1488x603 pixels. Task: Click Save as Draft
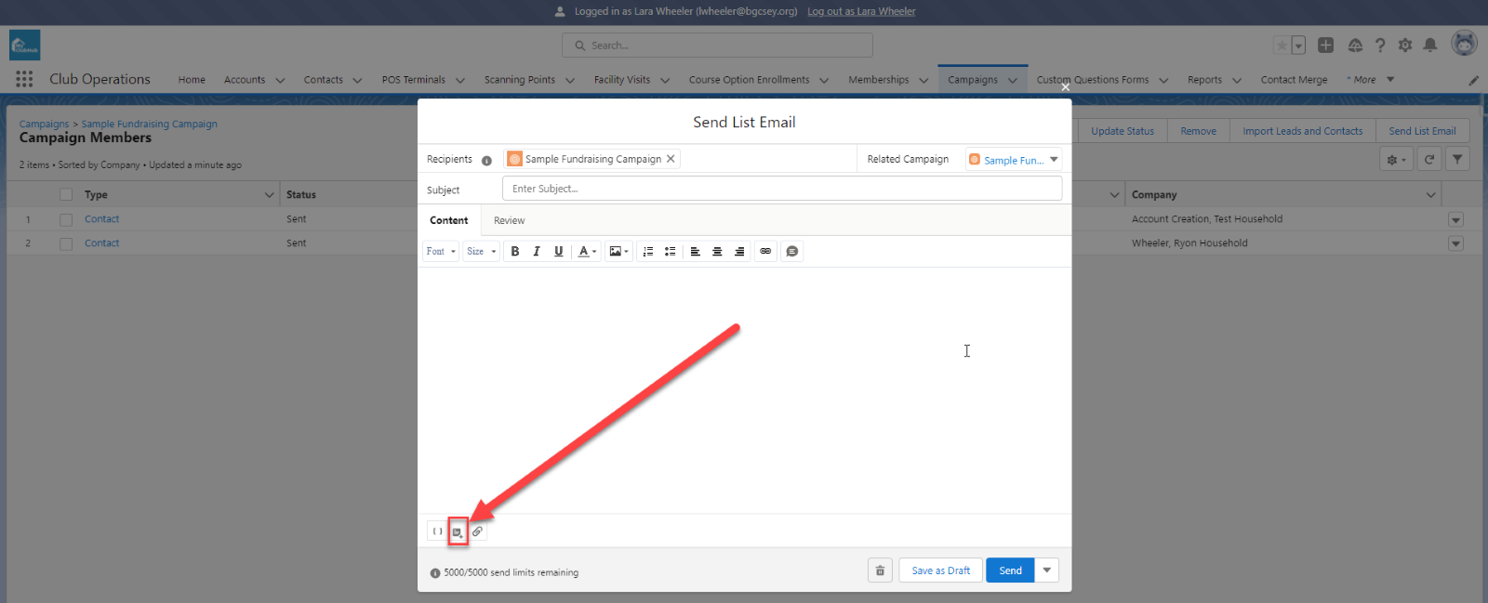click(x=940, y=570)
